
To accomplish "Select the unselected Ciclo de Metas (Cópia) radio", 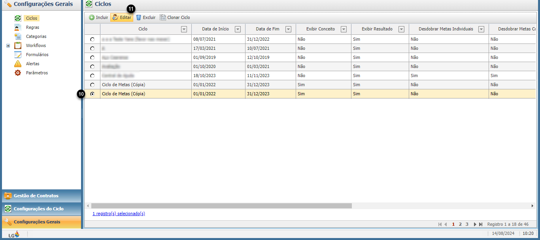I will (x=93, y=85).
